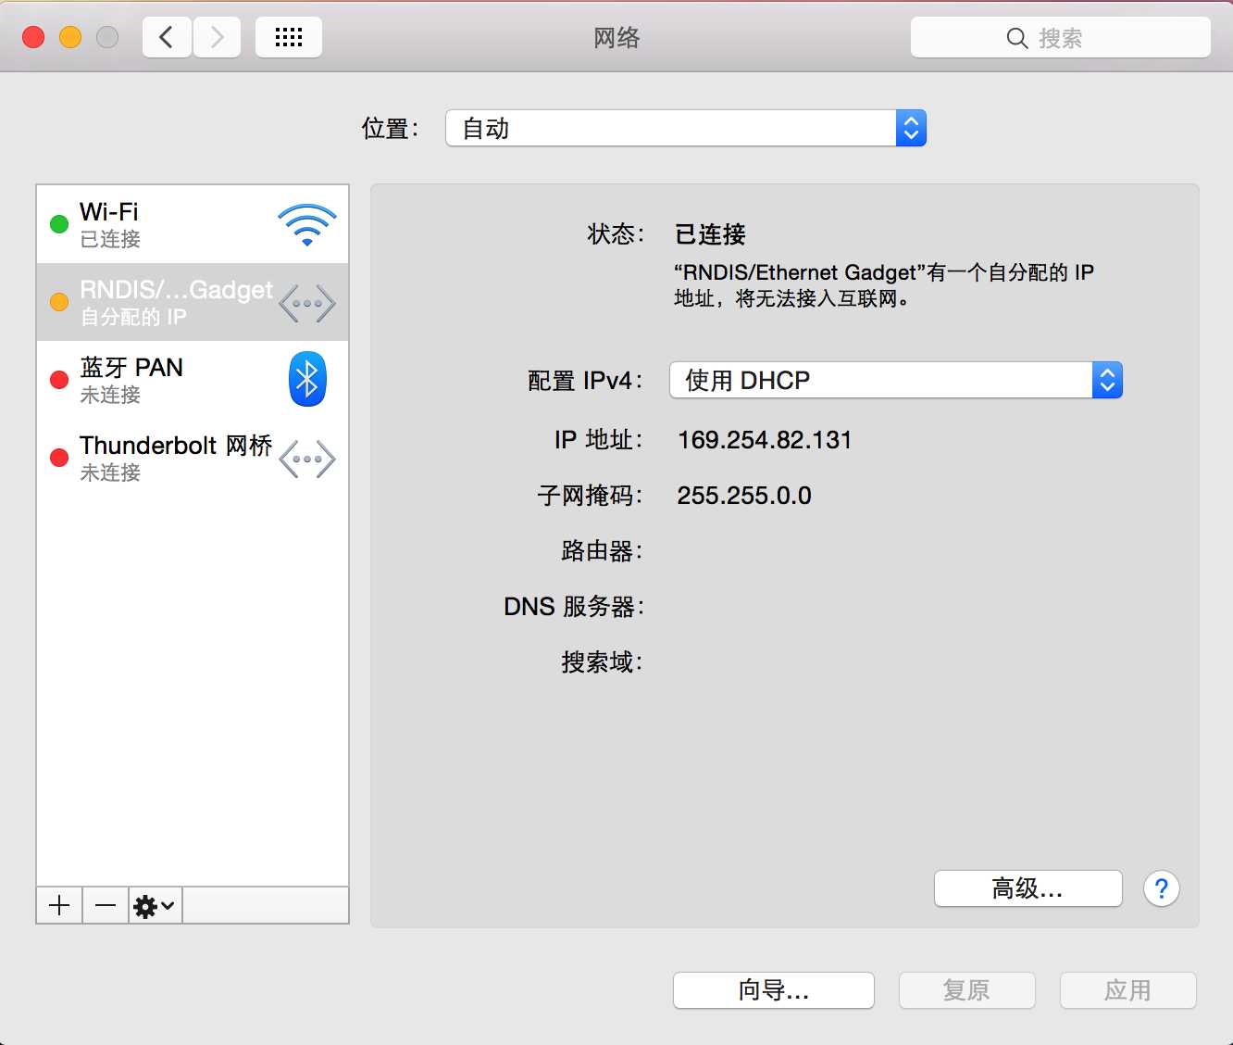Minimize the 网络 window
Screen dimensions: 1233x1045
(x=70, y=37)
